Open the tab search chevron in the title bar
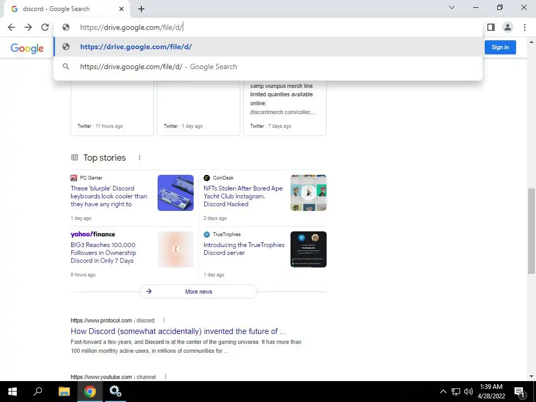This screenshot has width=536, height=402. (452, 7)
